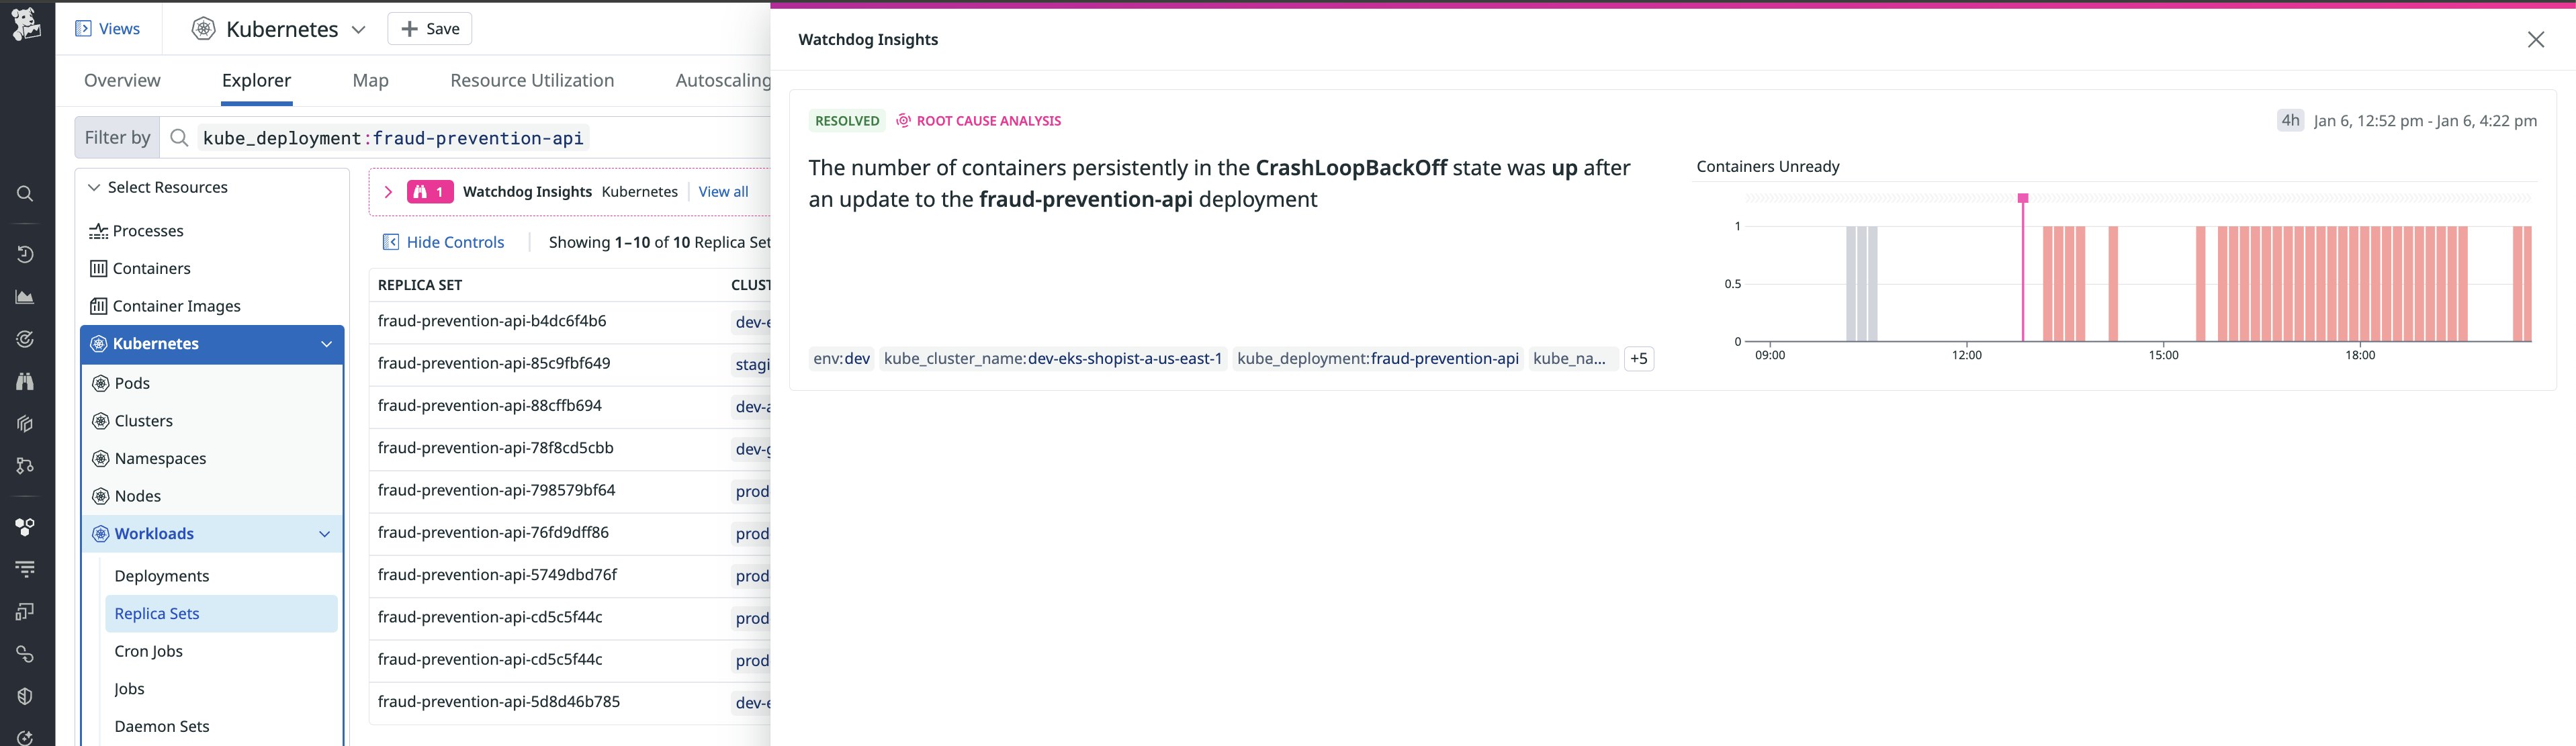Select the Replica Sets tree item
Screen dimensions: 2576x746
(x=157, y=613)
